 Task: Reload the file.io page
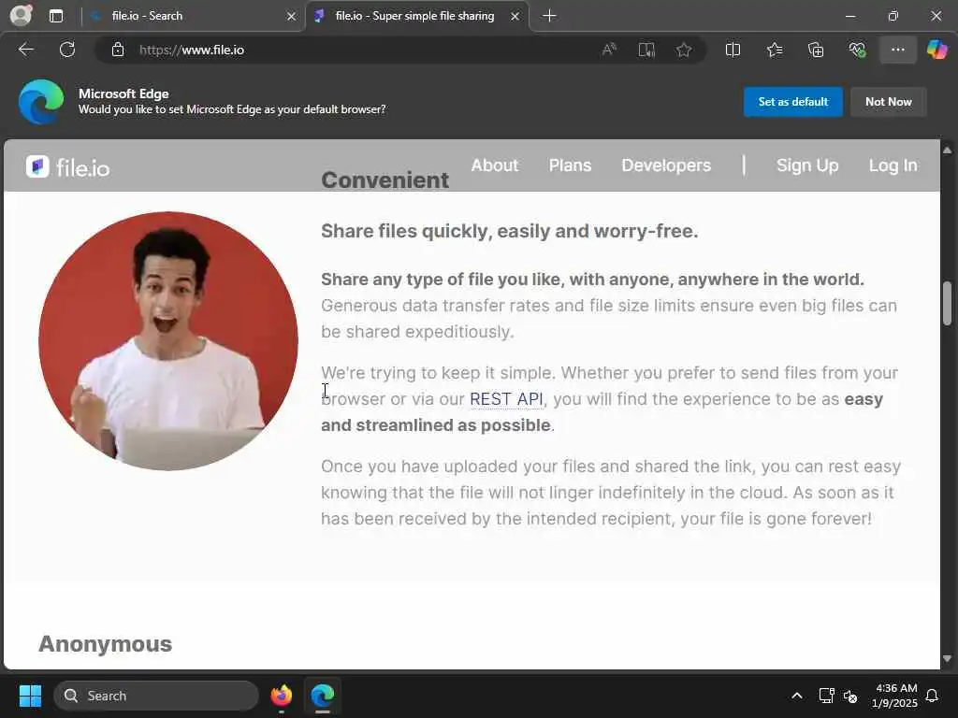tap(67, 50)
